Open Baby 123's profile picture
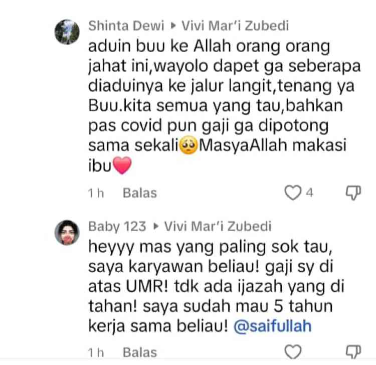 67,232
